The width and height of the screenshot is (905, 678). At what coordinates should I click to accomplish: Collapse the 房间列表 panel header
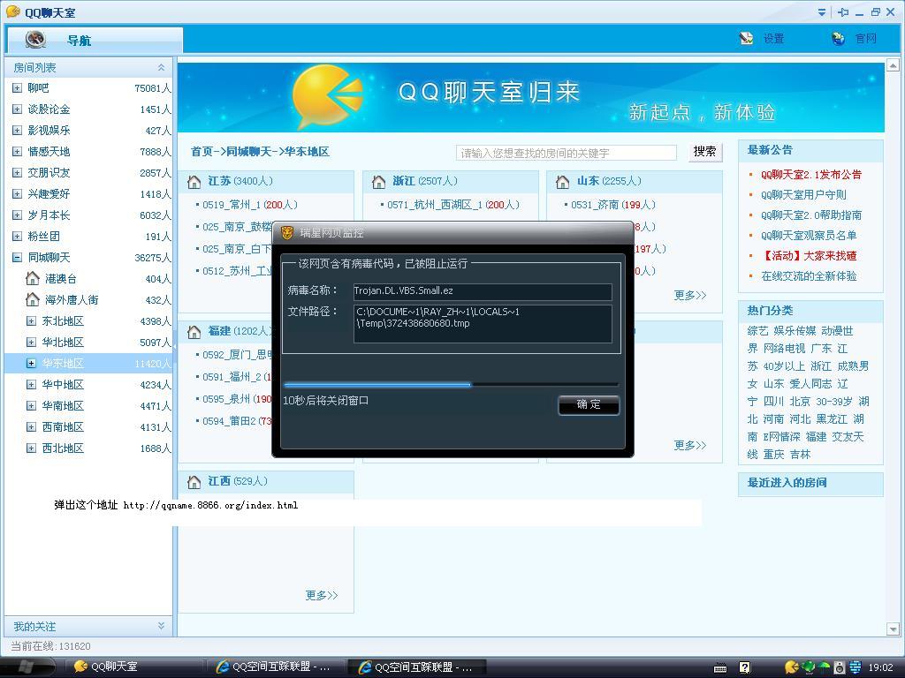coord(161,67)
